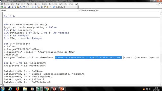The image size is (162, 91).
Task: Switch to PowerPoint taskbar button
Action: tap(62, 89)
